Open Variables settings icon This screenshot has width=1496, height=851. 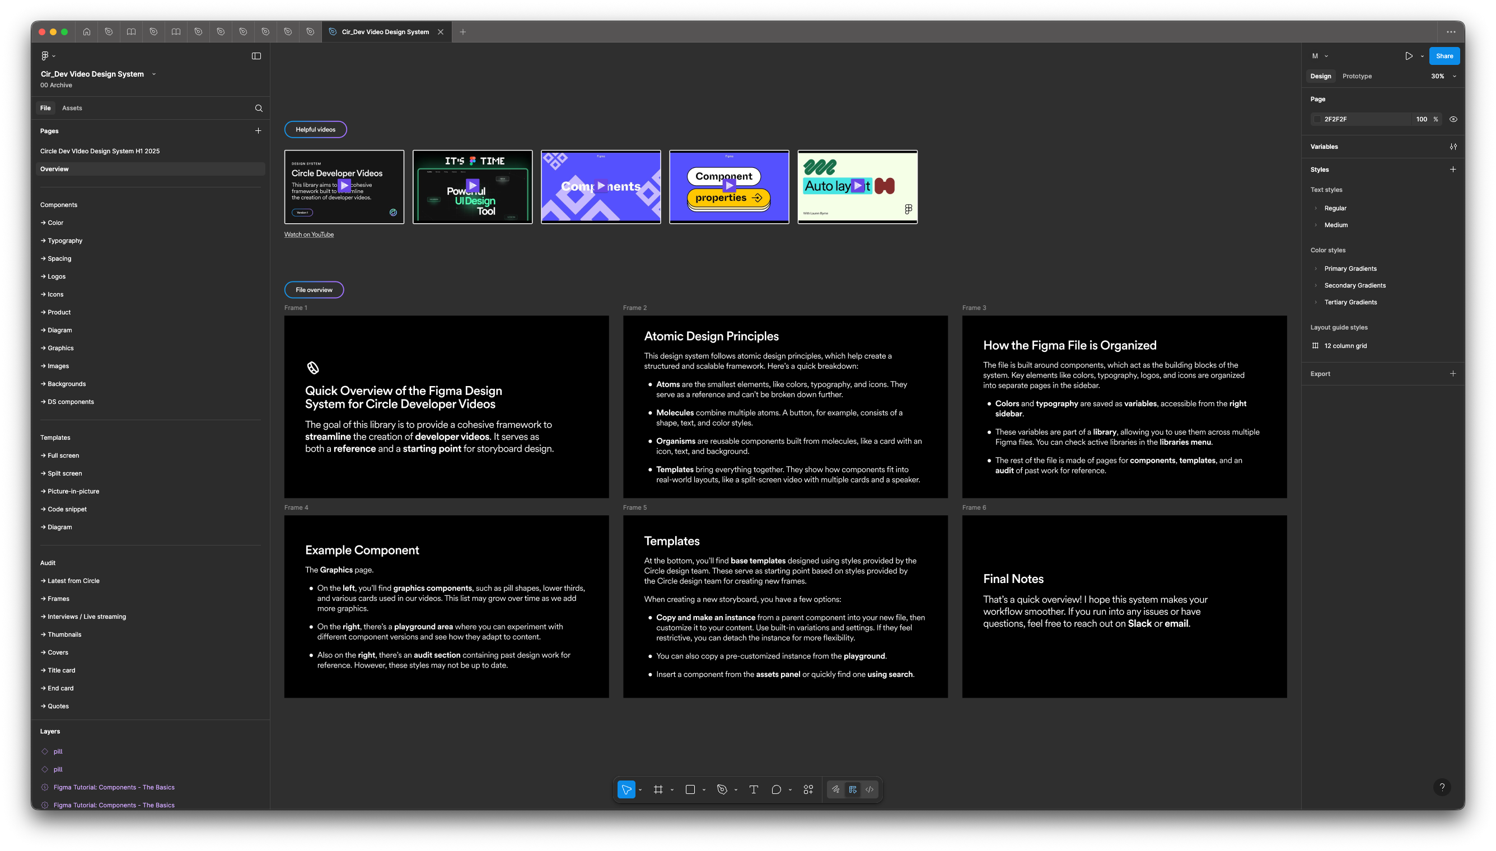pos(1453,147)
